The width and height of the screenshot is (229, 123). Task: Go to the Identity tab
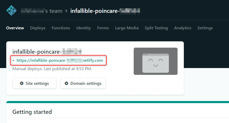point(84,28)
